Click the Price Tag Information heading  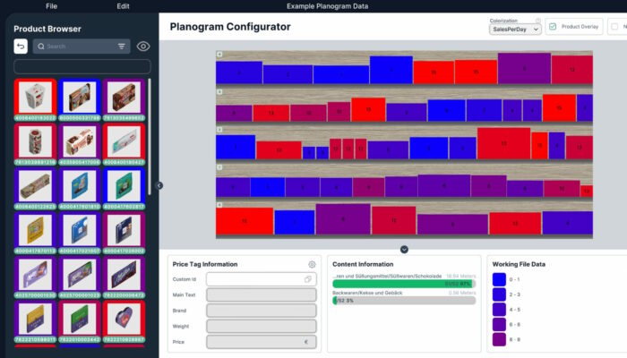[205, 264]
